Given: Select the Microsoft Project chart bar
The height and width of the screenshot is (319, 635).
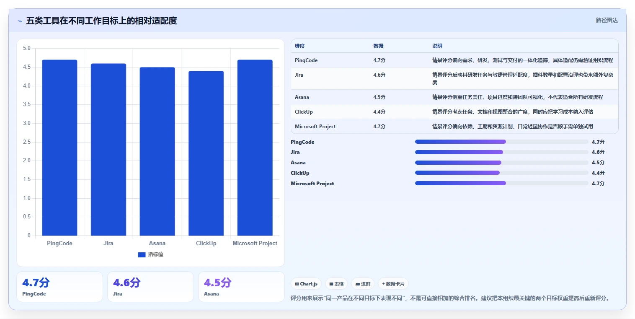Looking at the screenshot, I should tap(255, 148).
